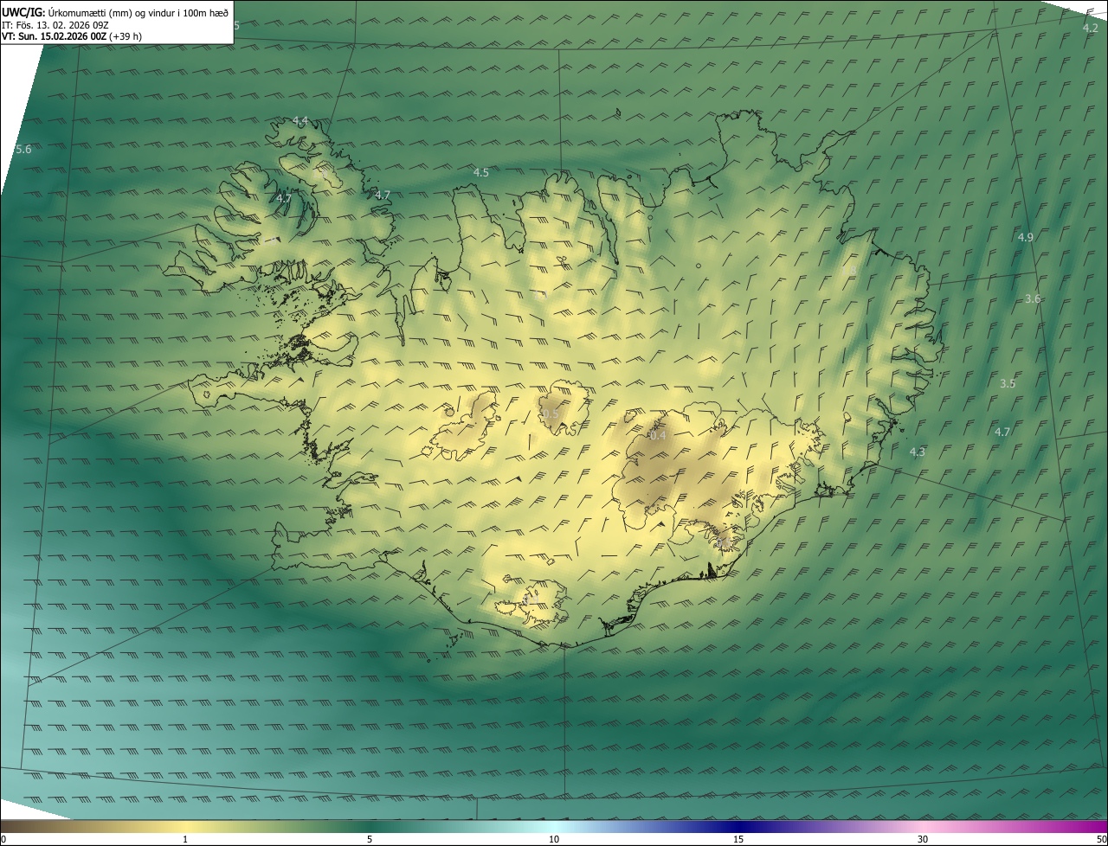Click the color scale tick label 10

554,840
